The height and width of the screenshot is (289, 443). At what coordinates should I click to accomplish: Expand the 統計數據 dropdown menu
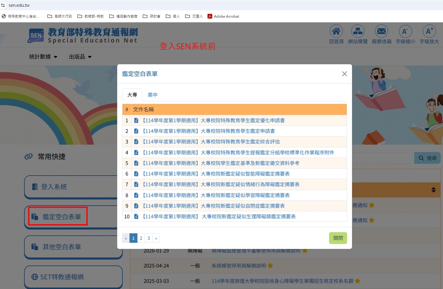tap(43, 57)
